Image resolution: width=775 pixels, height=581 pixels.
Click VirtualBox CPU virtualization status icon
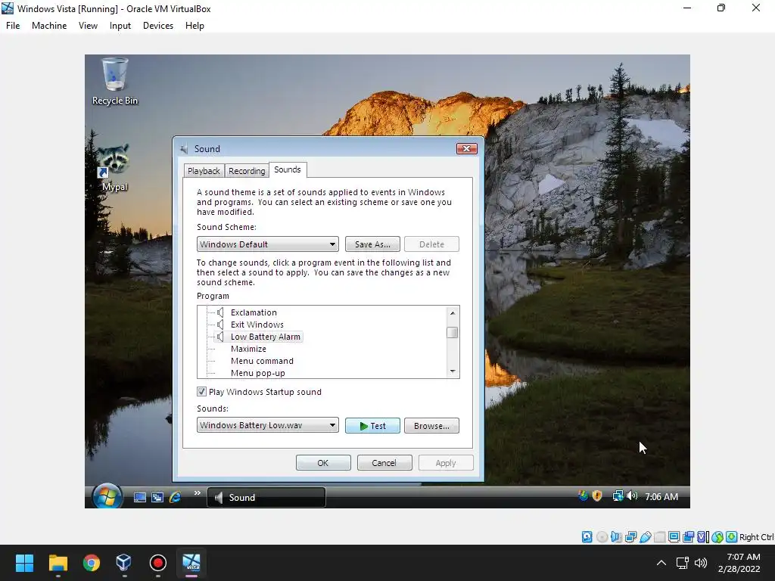click(703, 537)
